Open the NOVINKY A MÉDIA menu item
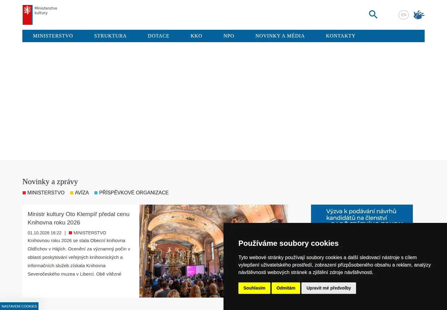 coord(280,36)
